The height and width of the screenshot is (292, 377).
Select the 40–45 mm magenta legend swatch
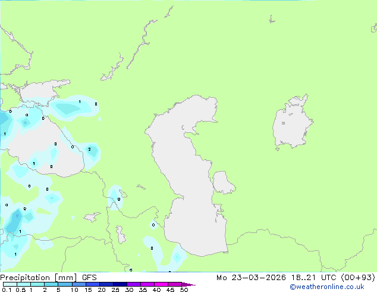click(x=161, y=284)
